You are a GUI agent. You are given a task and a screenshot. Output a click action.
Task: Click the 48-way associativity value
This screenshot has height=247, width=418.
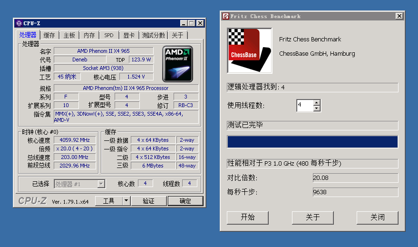[x=187, y=166]
